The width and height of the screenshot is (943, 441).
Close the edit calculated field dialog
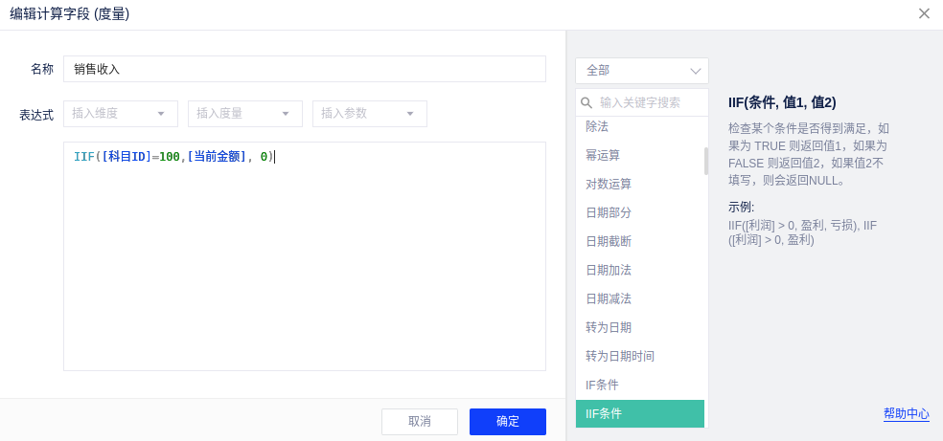(x=924, y=13)
